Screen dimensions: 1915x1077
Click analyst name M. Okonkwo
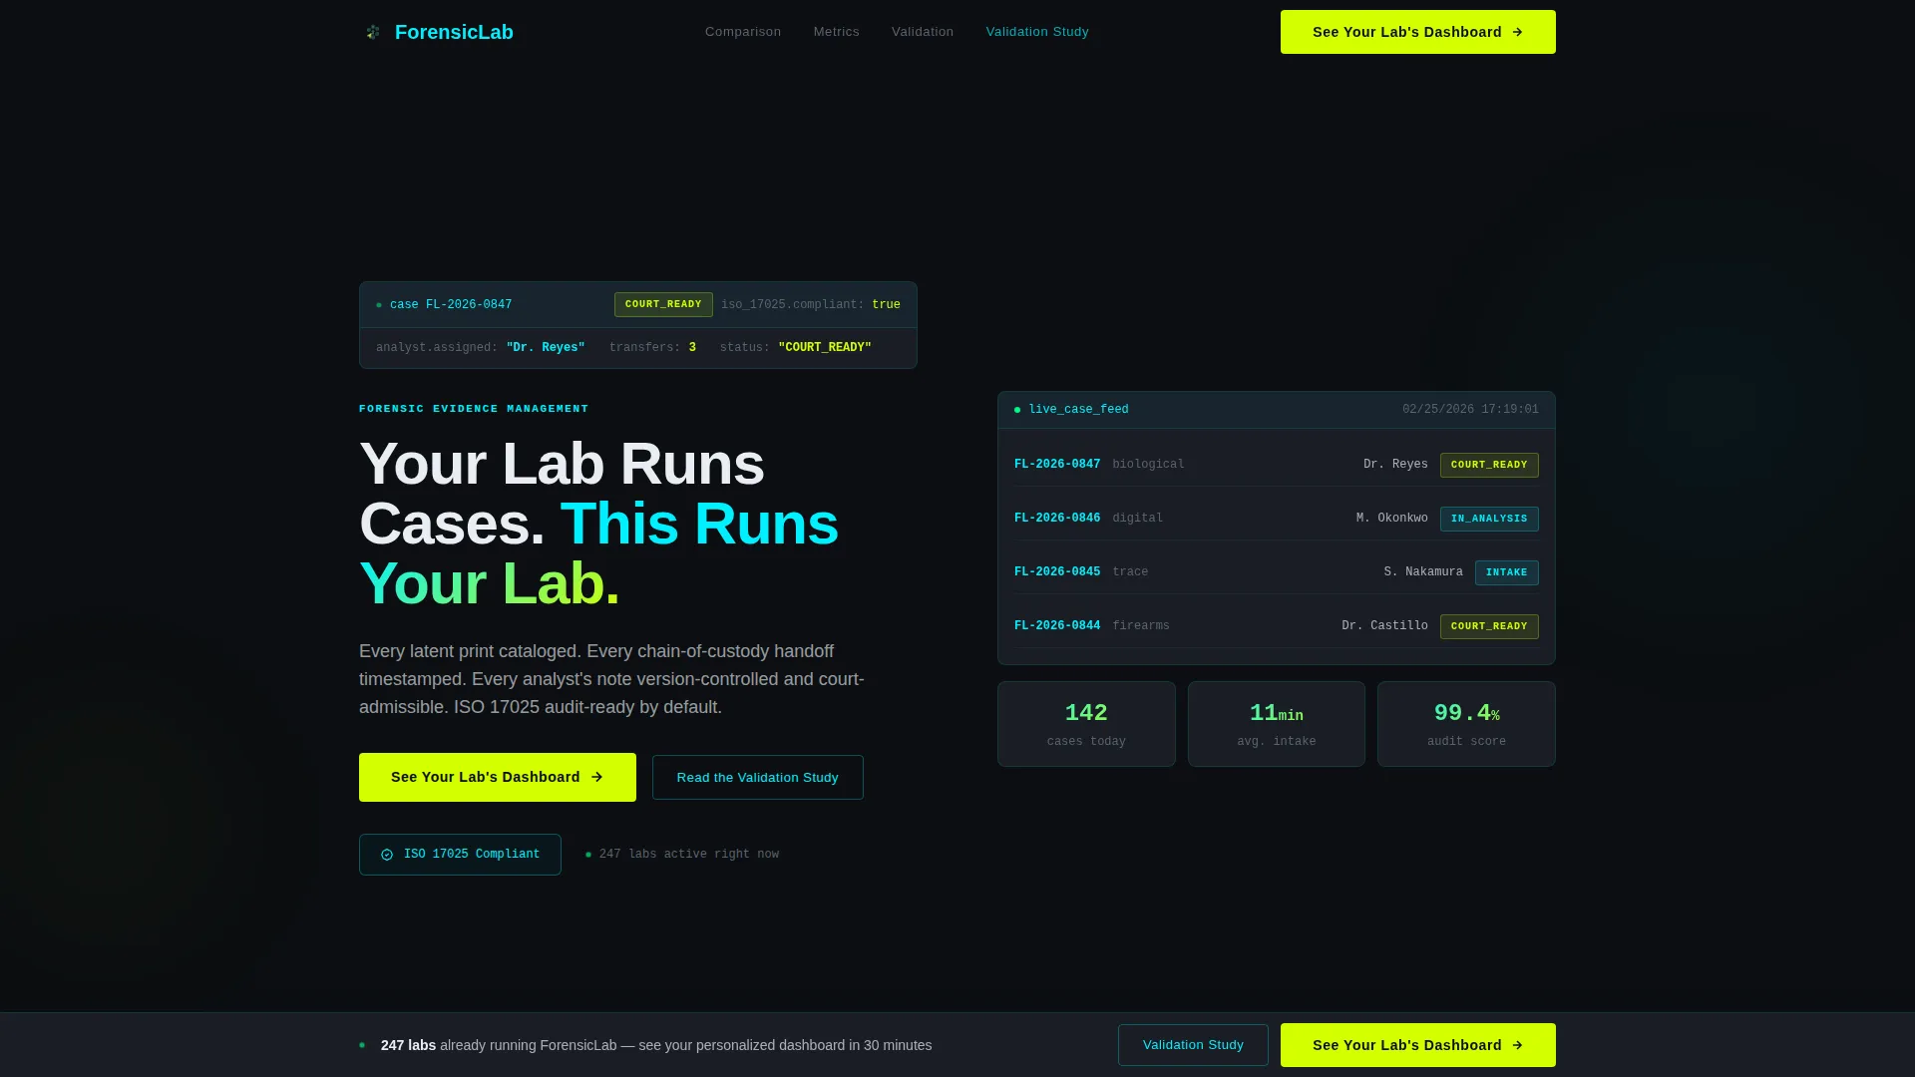tap(1391, 519)
